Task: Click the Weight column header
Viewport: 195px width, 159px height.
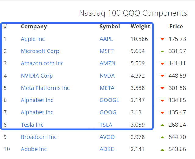Action: click(x=140, y=26)
